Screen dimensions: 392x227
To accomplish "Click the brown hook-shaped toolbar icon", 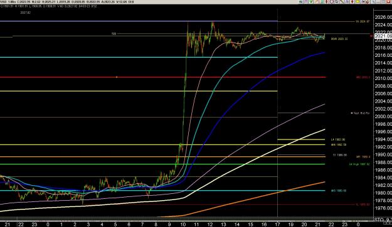I will click(x=368, y=2).
